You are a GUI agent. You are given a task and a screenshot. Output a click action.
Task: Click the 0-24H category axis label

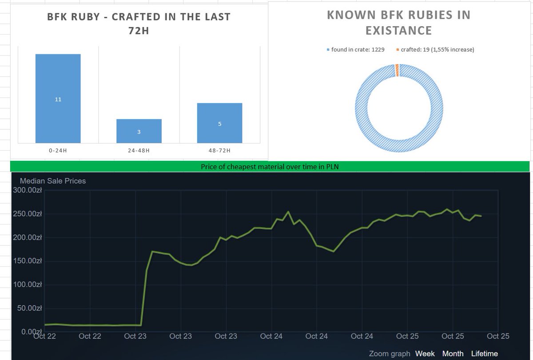pyautogui.click(x=58, y=150)
